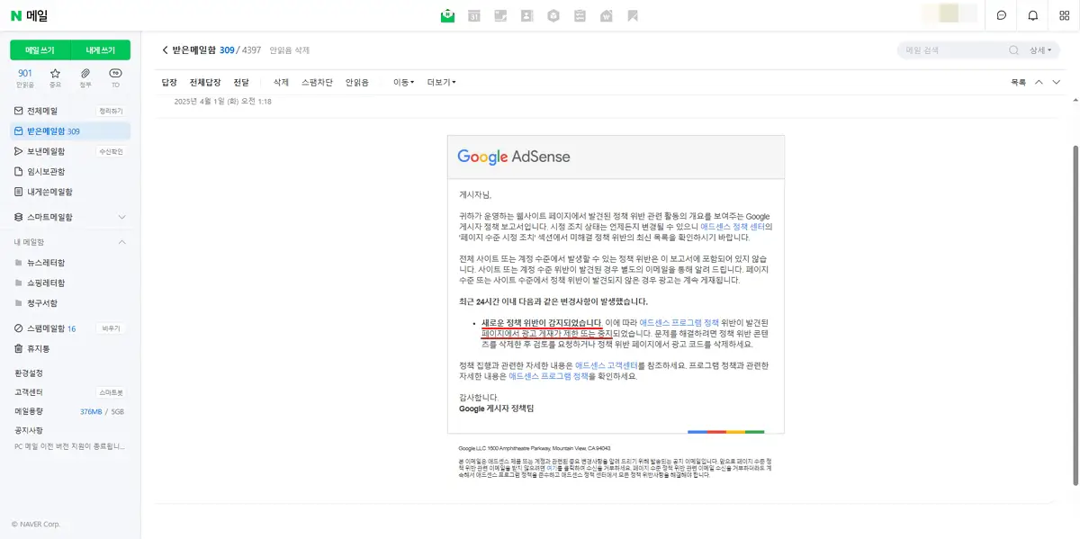The image size is (1080, 539).
Task: Open the Address book icon in top bar
Action: [527, 15]
